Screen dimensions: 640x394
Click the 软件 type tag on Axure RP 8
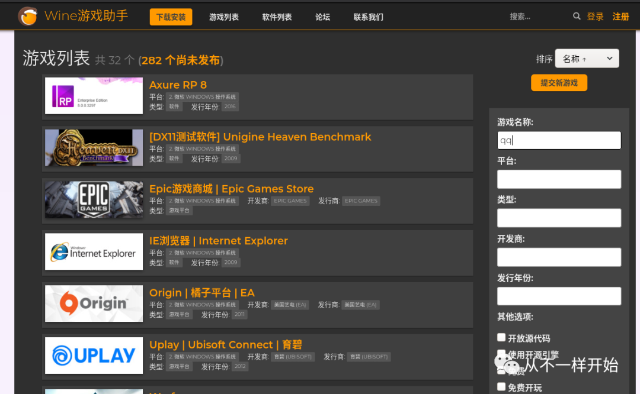[x=174, y=106]
